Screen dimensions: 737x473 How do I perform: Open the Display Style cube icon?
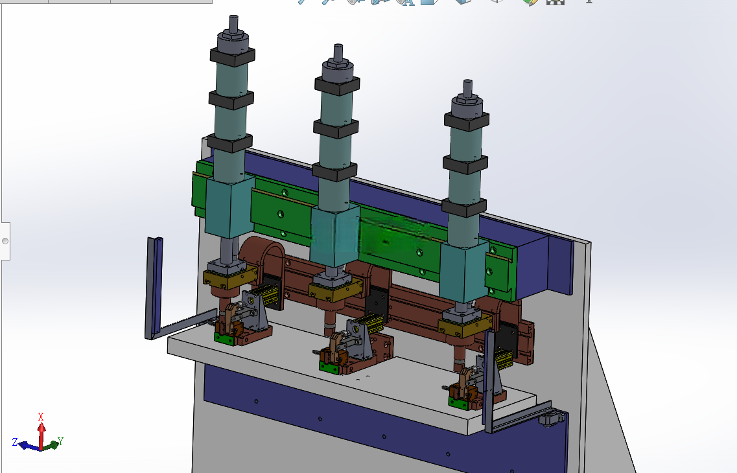click(463, 1)
